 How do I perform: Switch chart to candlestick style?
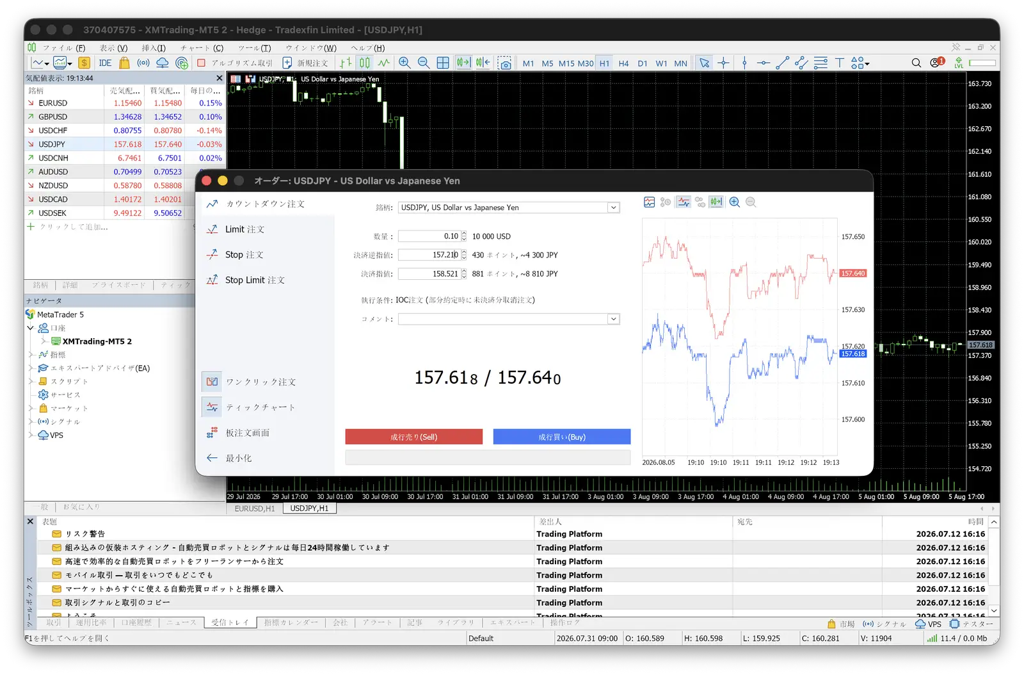pos(365,63)
